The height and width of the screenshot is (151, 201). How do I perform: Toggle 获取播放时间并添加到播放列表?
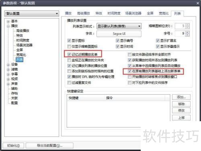(x=129, y=60)
